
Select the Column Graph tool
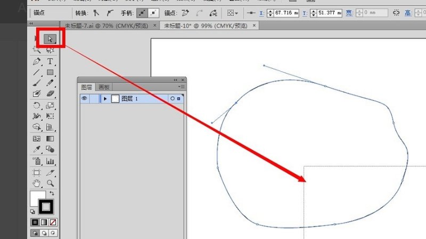tap(50, 161)
